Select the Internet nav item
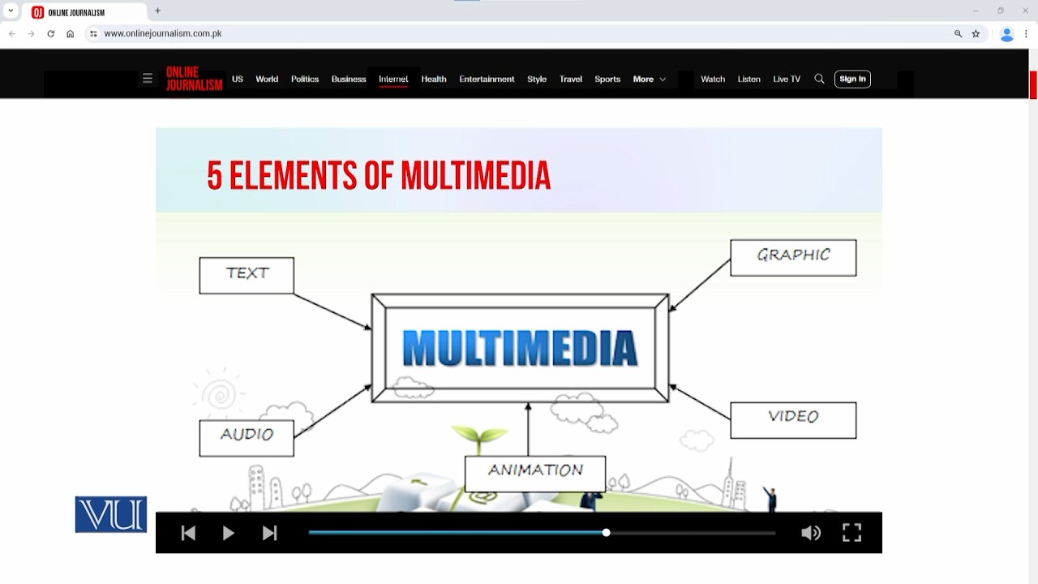Image resolution: width=1038 pixels, height=584 pixels. (393, 79)
